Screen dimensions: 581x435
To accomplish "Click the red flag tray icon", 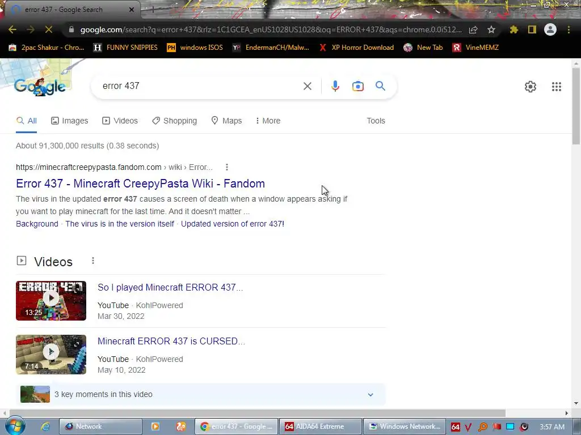I will click(496, 427).
